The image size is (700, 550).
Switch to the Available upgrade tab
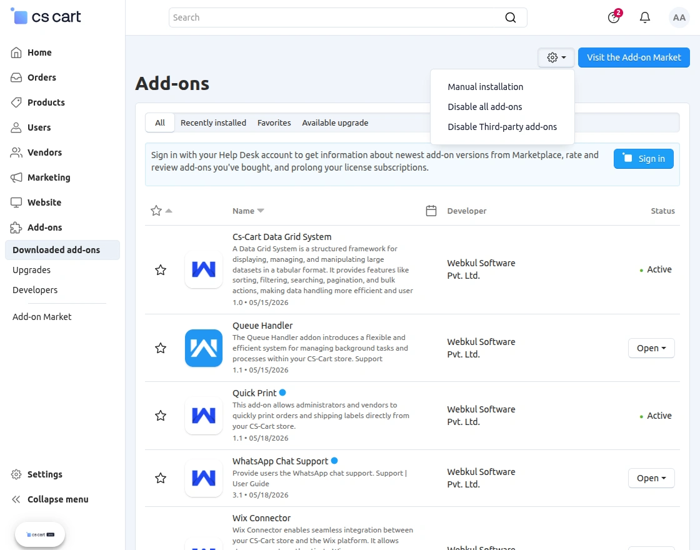pyautogui.click(x=335, y=122)
